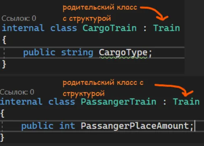Click the 'internal' keyword of PassangerTrain declaration
Screen dimensions: 204x146
point(21,101)
